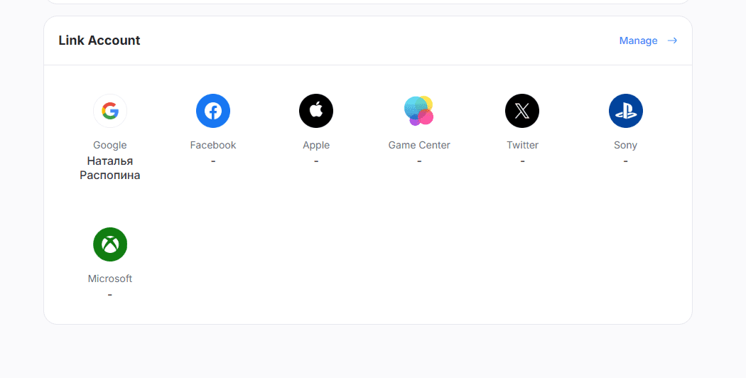Click the dash under Facebook
This screenshot has width=746, height=378.
click(x=213, y=161)
